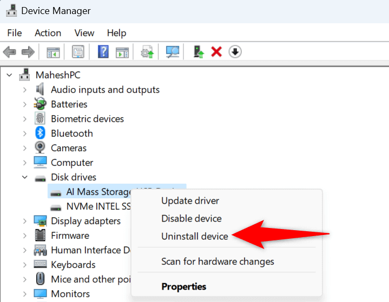
Task: Collapse the Disk drives category
Action: pos(25,177)
